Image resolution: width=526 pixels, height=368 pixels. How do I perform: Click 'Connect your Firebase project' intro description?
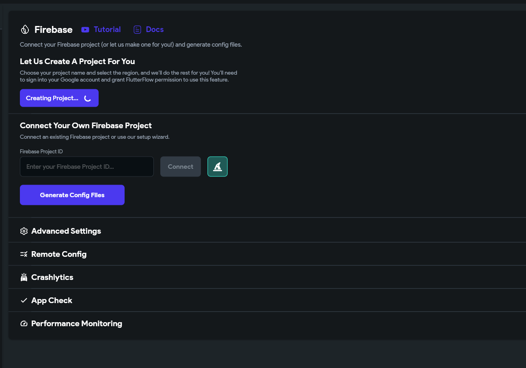click(x=131, y=45)
